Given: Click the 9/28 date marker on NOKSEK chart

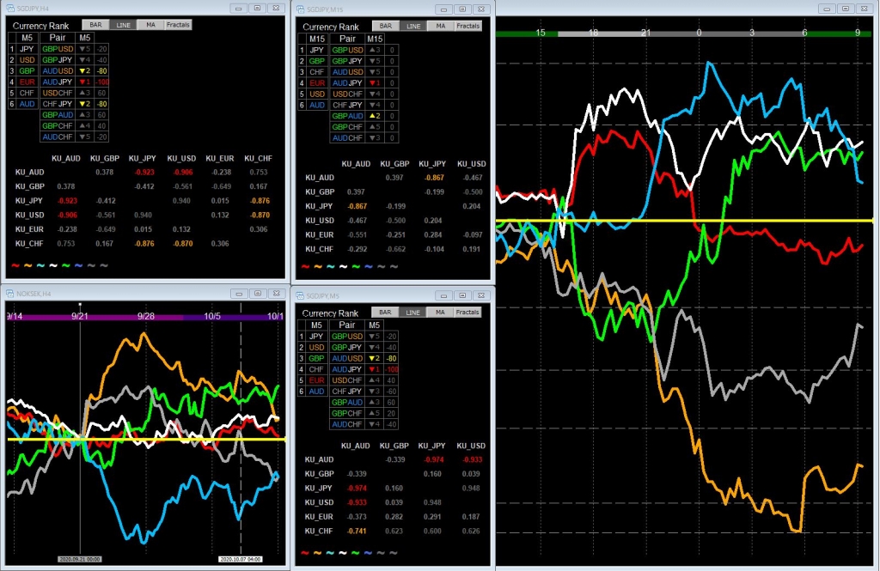Looking at the screenshot, I should (x=146, y=316).
